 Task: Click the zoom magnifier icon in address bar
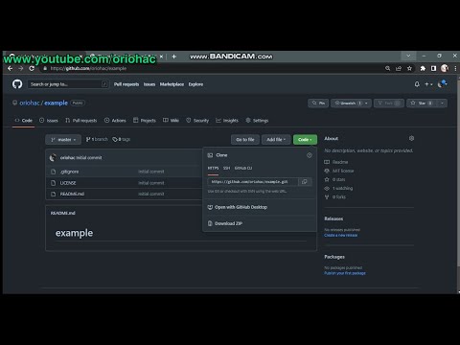(x=387, y=68)
